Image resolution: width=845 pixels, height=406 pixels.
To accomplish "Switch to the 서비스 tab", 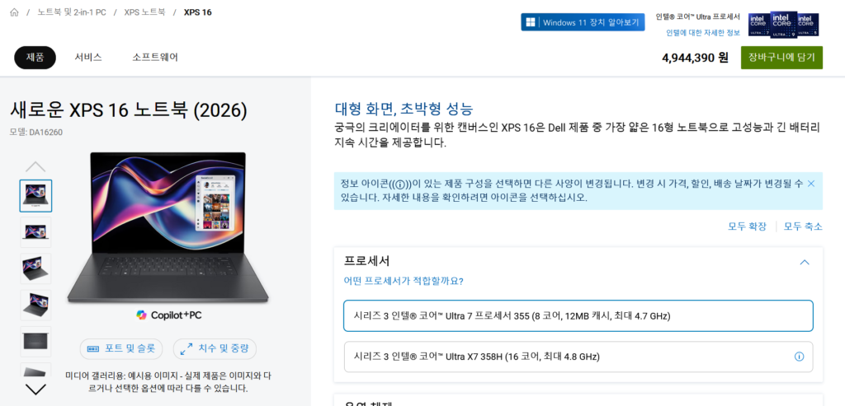I will 88,57.
